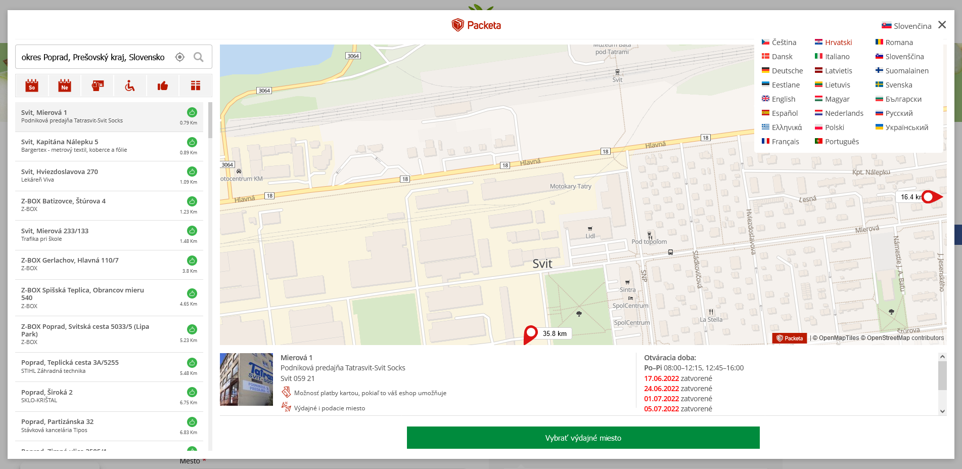Switch language to Español
The image size is (962, 469).
(x=780, y=113)
